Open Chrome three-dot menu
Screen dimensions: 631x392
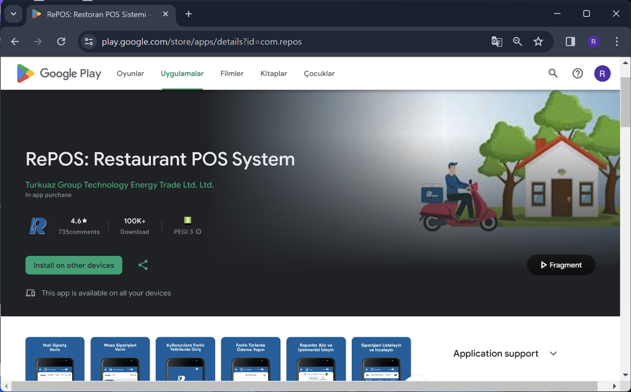pyautogui.click(x=616, y=41)
